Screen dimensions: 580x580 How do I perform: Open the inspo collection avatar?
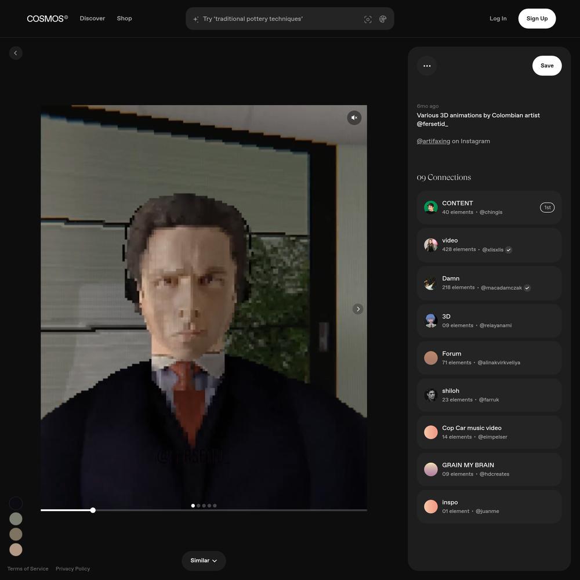tap(430, 506)
